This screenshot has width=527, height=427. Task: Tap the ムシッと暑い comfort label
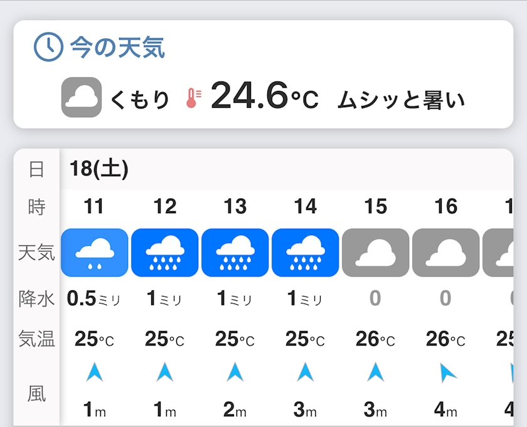tap(402, 99)
